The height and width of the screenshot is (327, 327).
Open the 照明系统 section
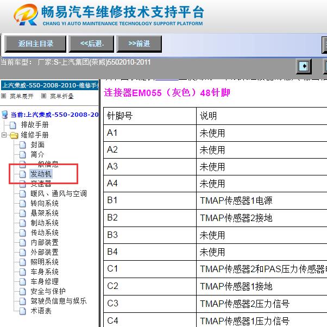[45, 262]
